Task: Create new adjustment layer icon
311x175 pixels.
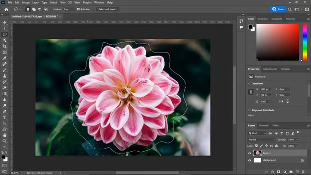Action: tap(285, 172)
